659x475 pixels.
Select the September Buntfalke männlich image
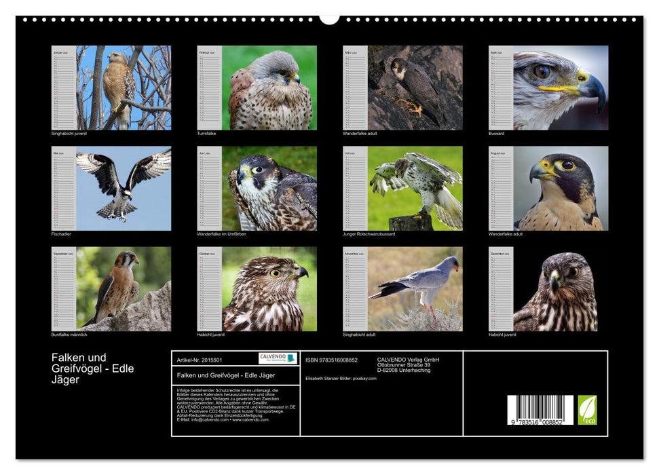coord(128,289)
